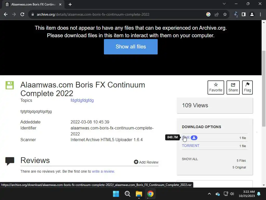Open network settings tray icon

[x=226, y=194]
